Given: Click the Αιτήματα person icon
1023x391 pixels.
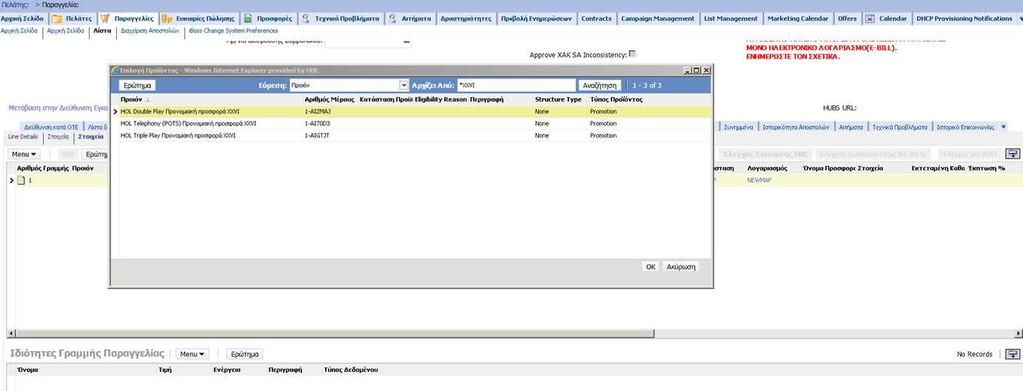Looking at the screenshot, I should click(x=392, y=18).
